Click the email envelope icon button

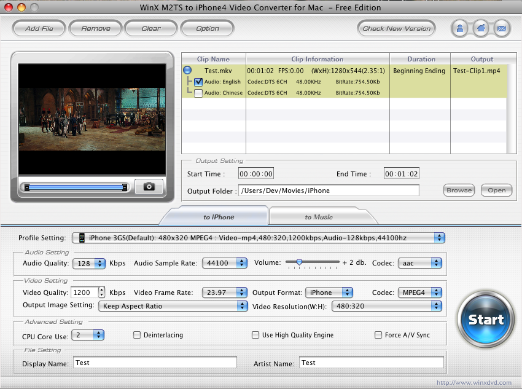(x=502, y=29)
